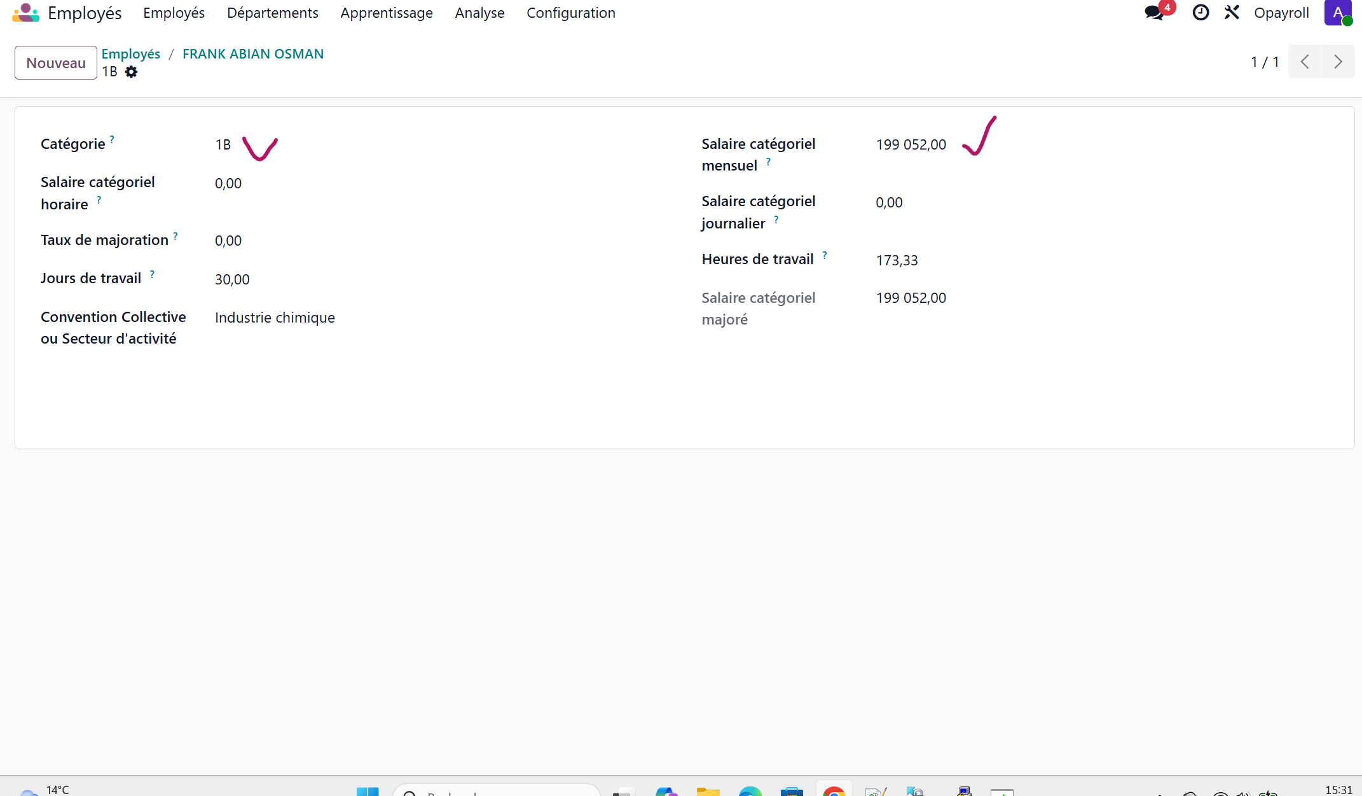1362x796 pixels.
Task: Open the conversations chat icon
Action: (x=1153, y=13)
